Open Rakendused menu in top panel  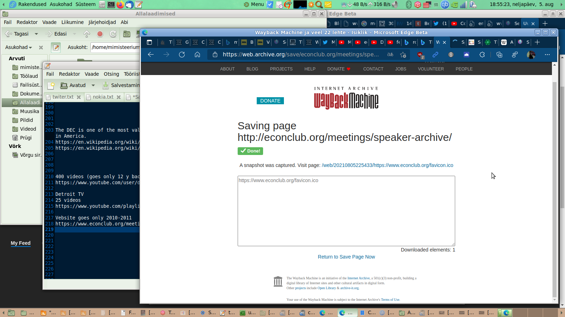coord(32,4)
